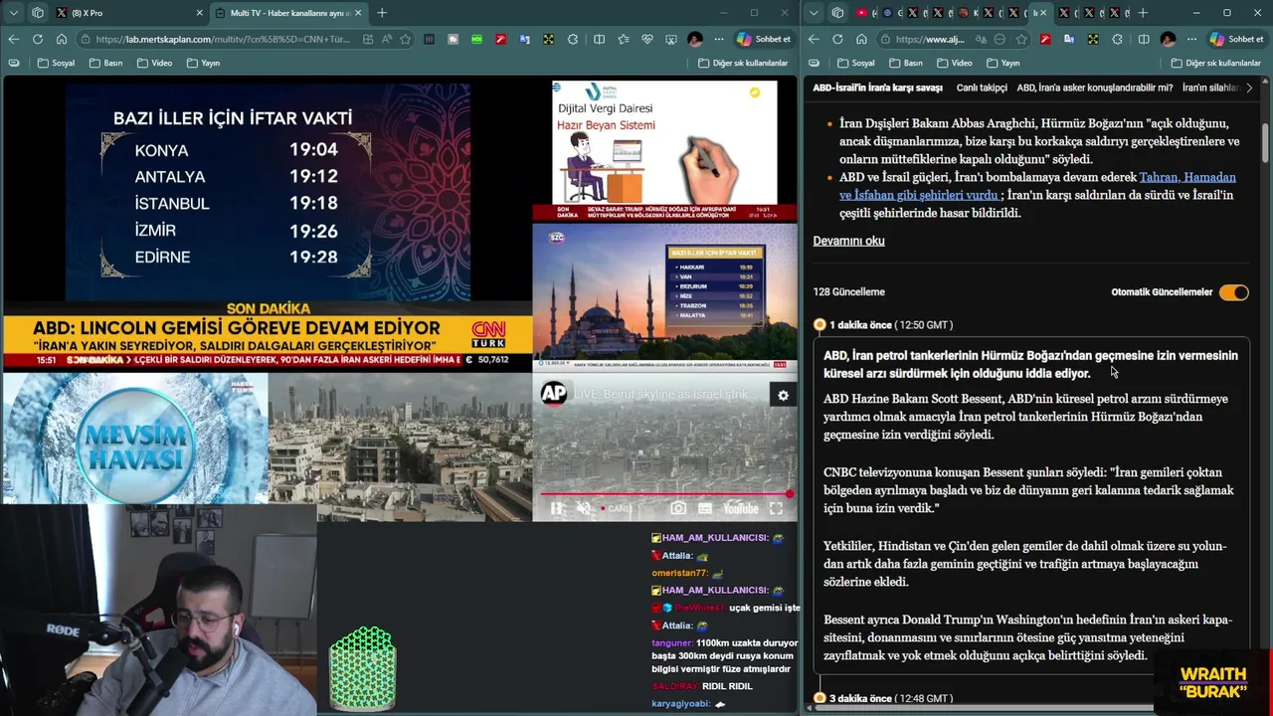The height and width of the screenshot is (716, 1273).
Task: Open AP video on YouTube via logo
Action: tap(740, 508)
